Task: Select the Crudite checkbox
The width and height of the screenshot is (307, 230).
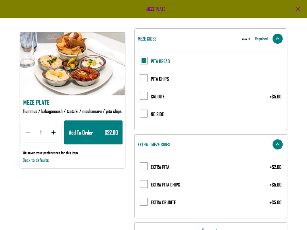Action: point(144,96)
